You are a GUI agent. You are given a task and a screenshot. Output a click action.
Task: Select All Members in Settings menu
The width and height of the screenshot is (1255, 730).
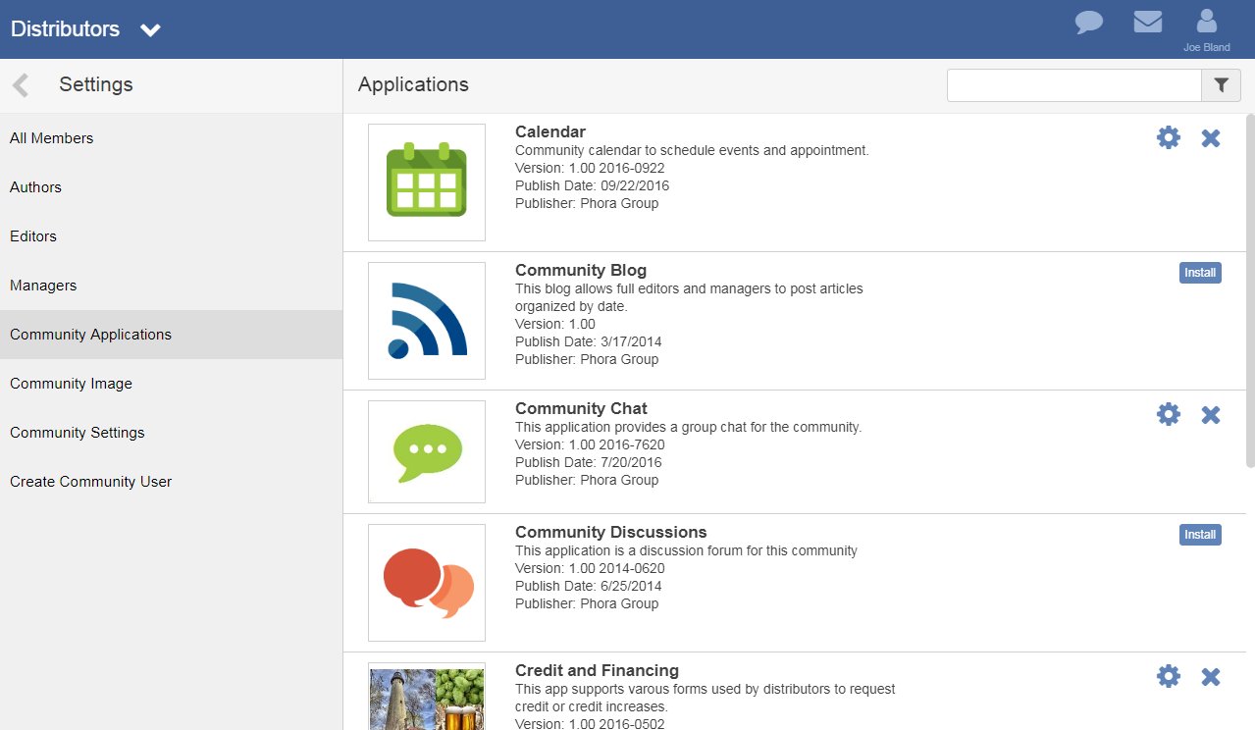point(172,138)
